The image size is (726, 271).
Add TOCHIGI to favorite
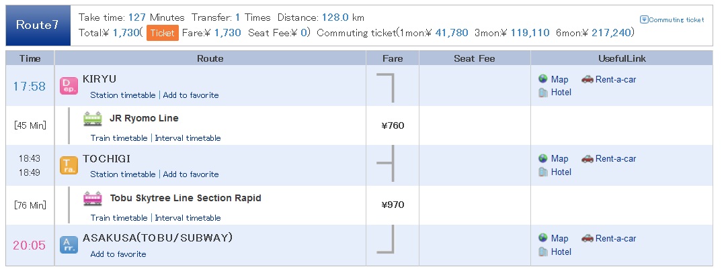coord(191,174)
